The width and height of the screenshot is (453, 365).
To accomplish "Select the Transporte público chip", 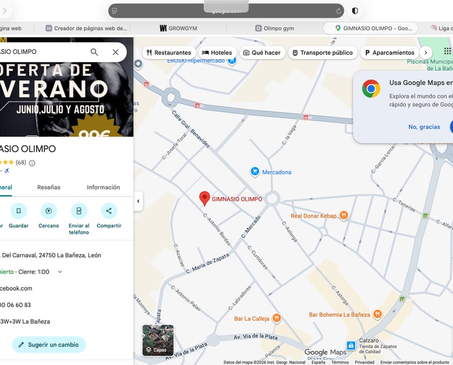I will [323, 52].
